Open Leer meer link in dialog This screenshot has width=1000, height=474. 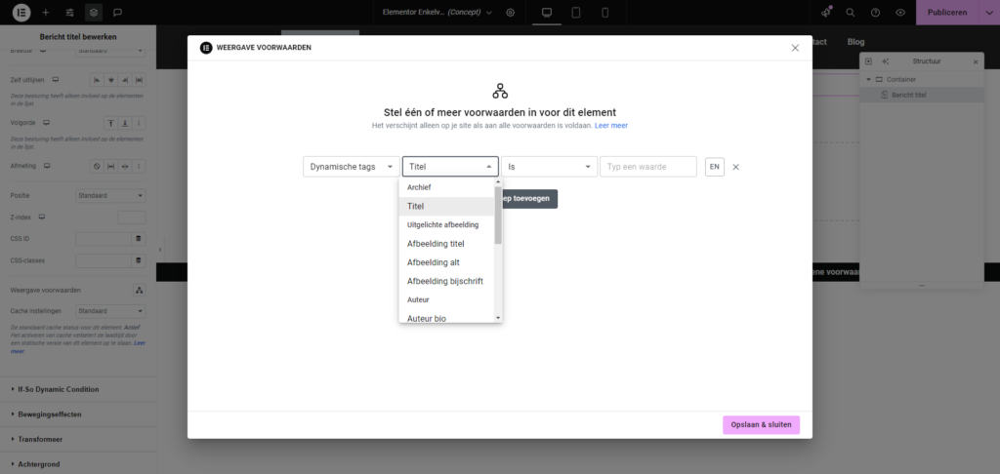click(611, 126)
